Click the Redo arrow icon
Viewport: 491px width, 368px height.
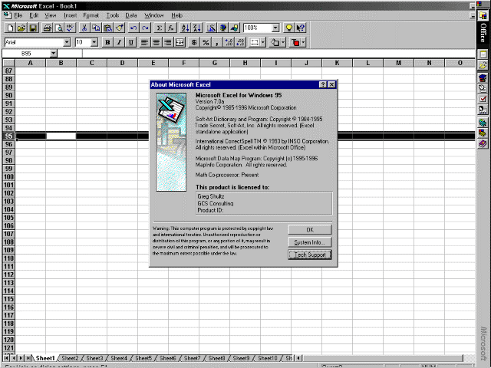click(x=145, y=28)
